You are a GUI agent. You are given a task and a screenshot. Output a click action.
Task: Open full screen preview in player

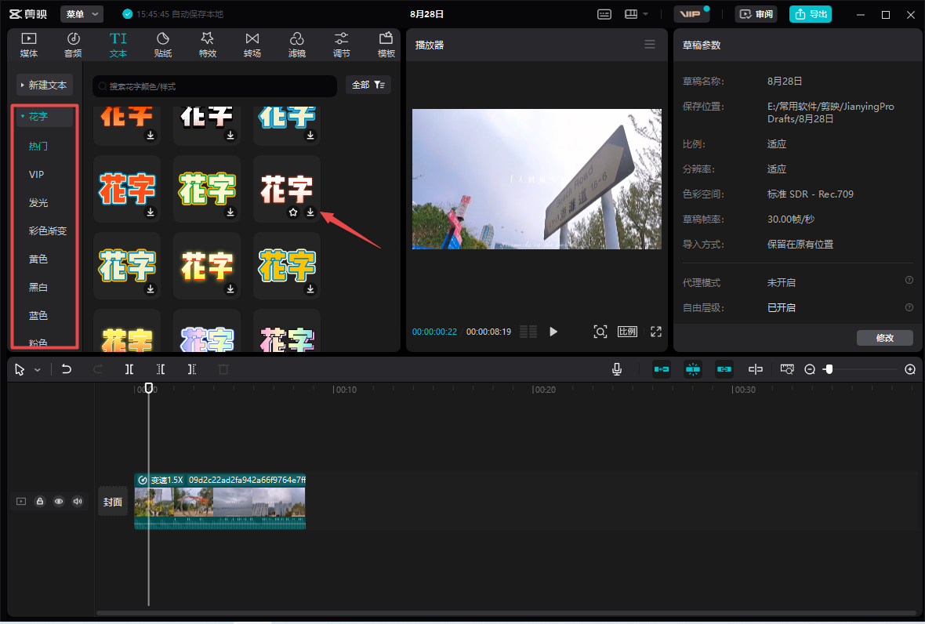(x=656, y=332)
